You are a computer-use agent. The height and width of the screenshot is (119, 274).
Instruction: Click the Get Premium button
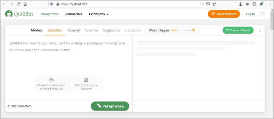[224, 14]
